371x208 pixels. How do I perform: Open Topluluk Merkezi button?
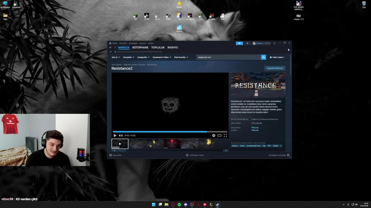[x=275, y=68]
